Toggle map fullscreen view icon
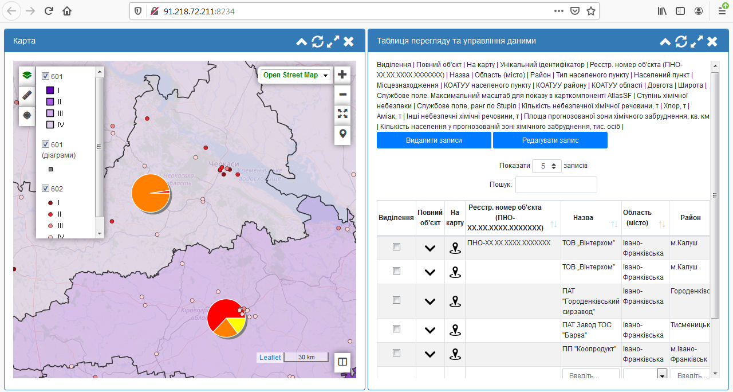 tap(342, 113)
